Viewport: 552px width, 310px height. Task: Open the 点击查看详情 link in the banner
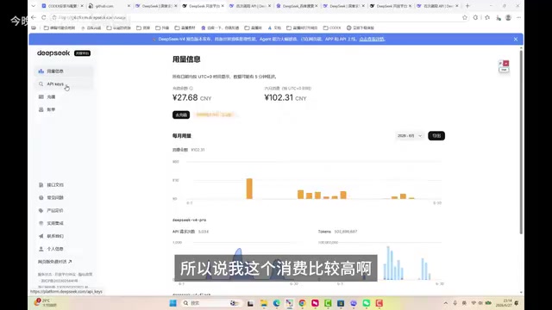tap(372, 39)
